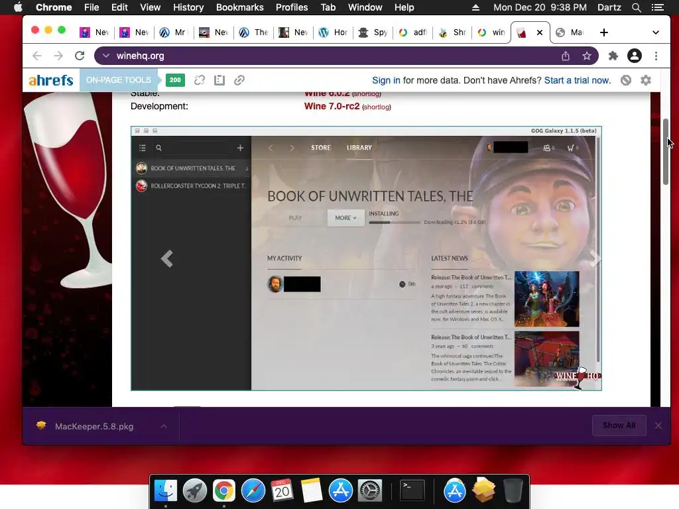Open Safari in the Dock
The height and width of the screenshot is (509, 679).
click(253, 491)
